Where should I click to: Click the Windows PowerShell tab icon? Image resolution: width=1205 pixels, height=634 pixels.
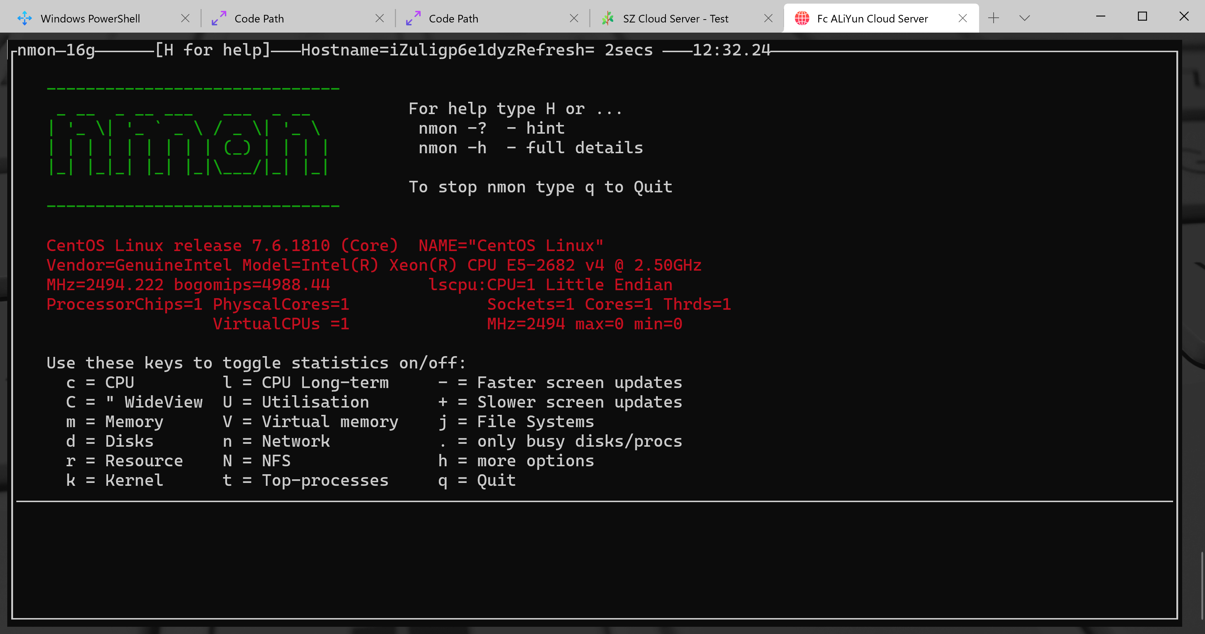(x=24, y=18)
